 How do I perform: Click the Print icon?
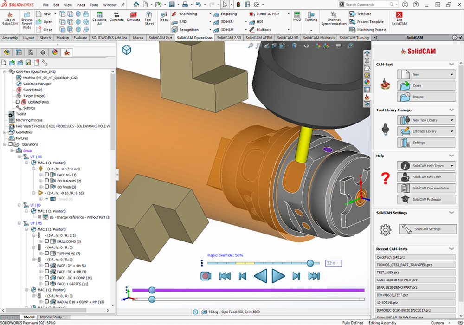pos(185,5)
